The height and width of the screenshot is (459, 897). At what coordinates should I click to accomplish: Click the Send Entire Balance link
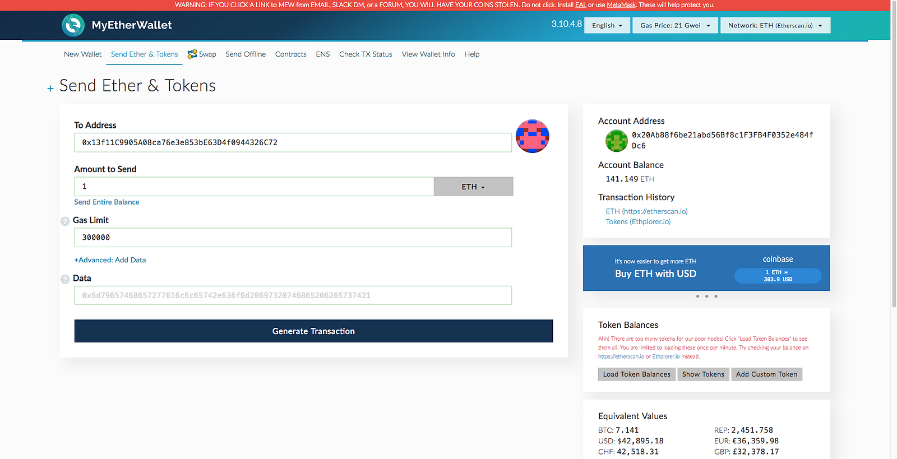point(107,202)
